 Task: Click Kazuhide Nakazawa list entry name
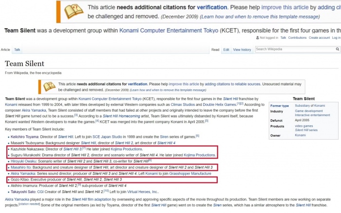coord(28,149)
